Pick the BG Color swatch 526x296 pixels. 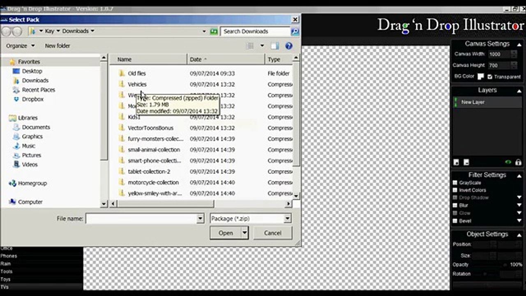(x=480, y=76)
